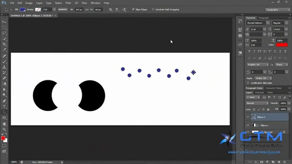292x164 pixels.
Task: Select the Eraser tool
Action: coord(4,78)
